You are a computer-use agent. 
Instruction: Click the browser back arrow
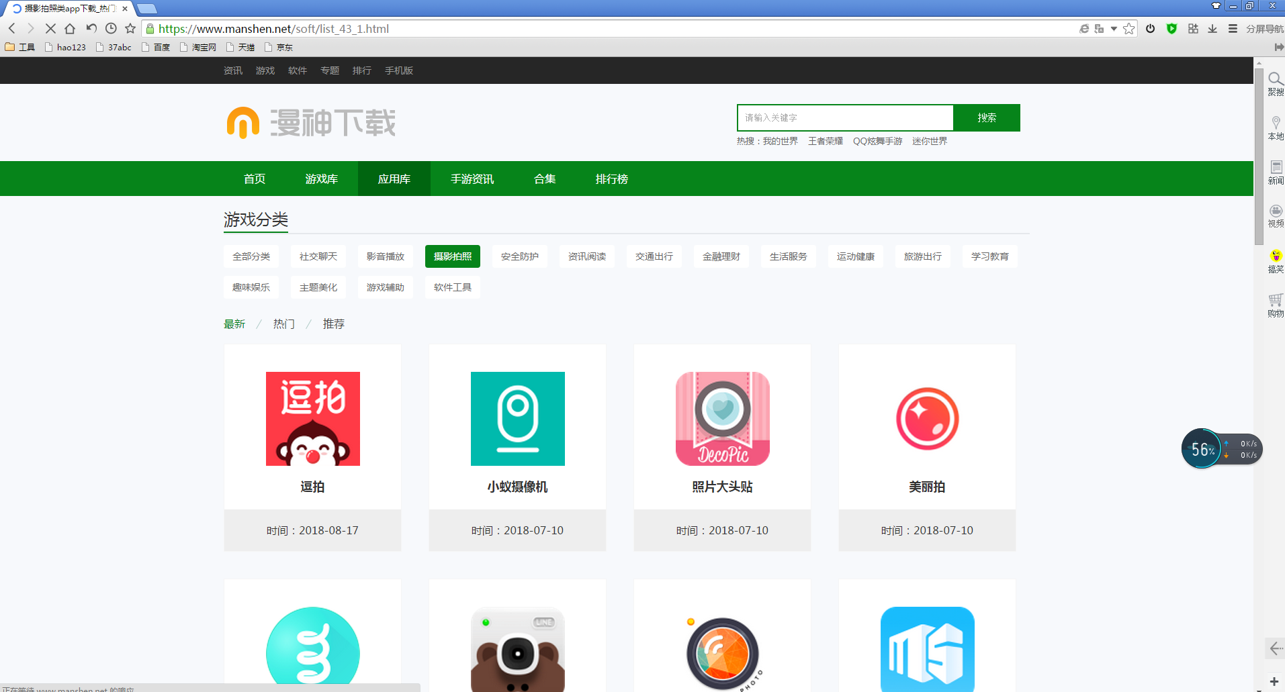click(11, 29)
